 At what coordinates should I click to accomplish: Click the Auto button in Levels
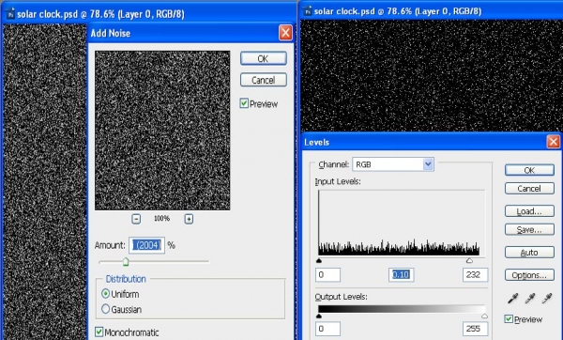[529, 253]
